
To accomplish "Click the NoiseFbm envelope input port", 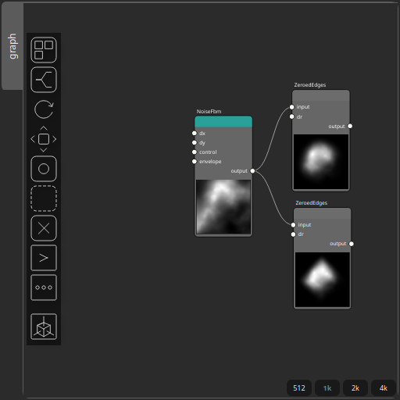I will click(x=195, y=162).
